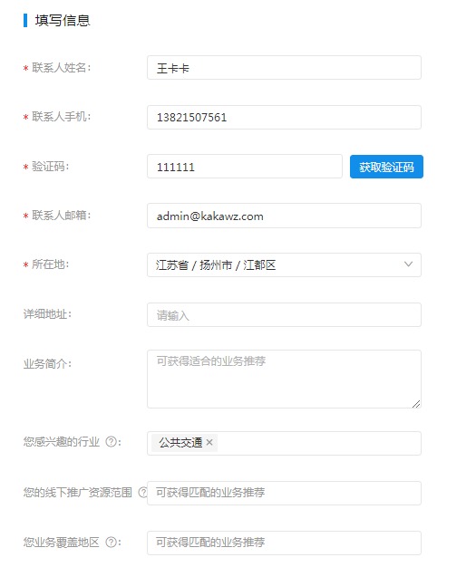Remove the 公共交通 tag with its X
The image size is (476, 567).
pos(209,442)
